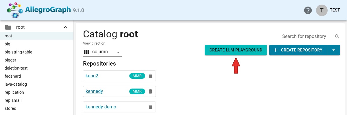The height and width of the screenshot is (115, 347).
Task: Select the big-string-table catalog
Action: click(x=37, y=52)
